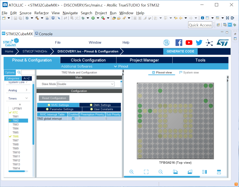239x187 pixels.
Task: Open the Navigate menu
Action: (x=70, y=13)
